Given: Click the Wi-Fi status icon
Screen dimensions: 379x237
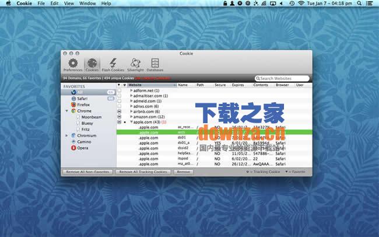Looking at the screenshot, I should [301, 3].
